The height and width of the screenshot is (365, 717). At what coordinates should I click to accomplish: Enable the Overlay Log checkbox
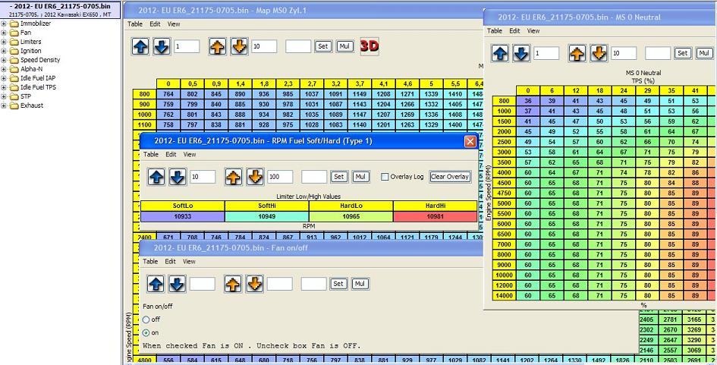pos(385,177)
